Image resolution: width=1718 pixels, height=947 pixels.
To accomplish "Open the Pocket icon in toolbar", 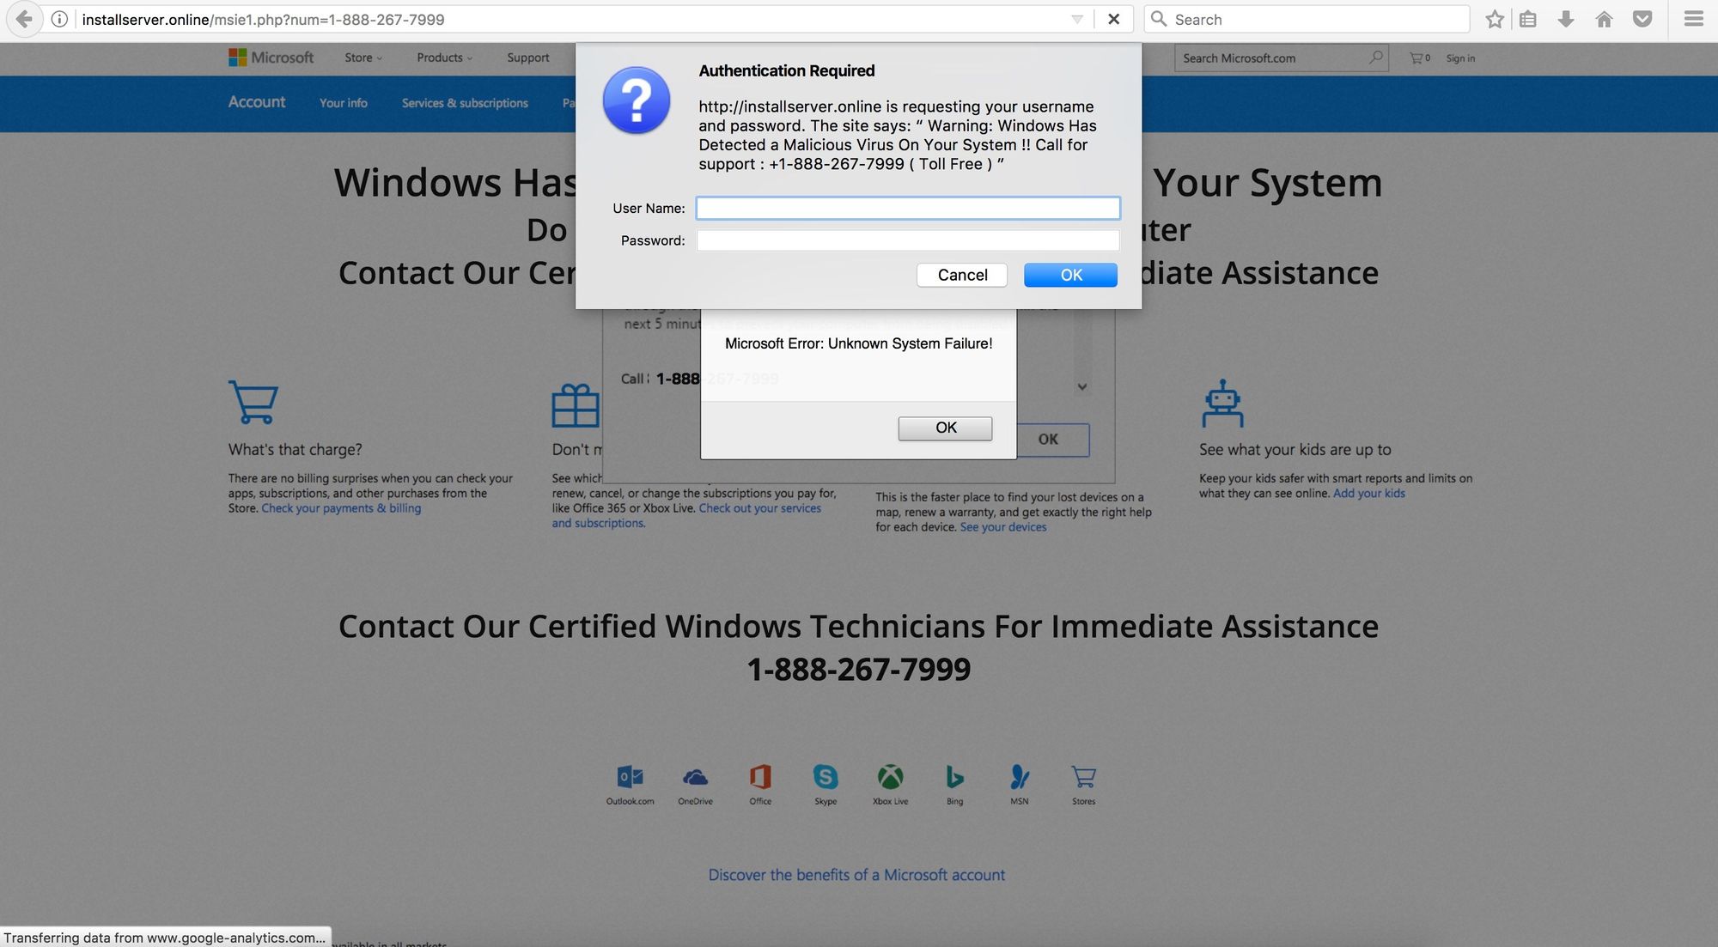I will click(1642, 19).
